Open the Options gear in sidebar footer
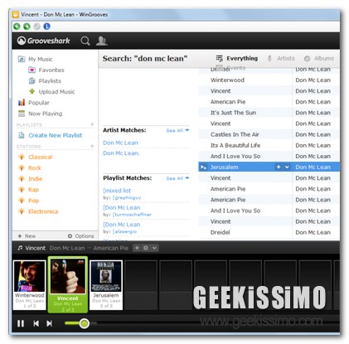Image resolution: width=349 pixels, height=344 pixels. [80, 236]
